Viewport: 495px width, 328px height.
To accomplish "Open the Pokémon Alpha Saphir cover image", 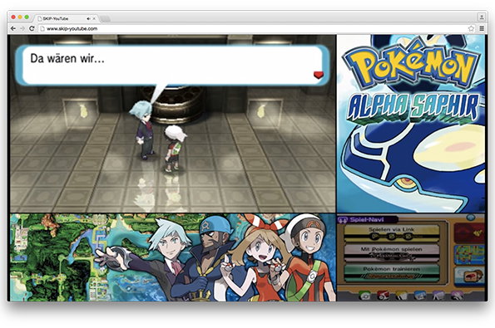I will pyautogui.click(x=411, y=124).
